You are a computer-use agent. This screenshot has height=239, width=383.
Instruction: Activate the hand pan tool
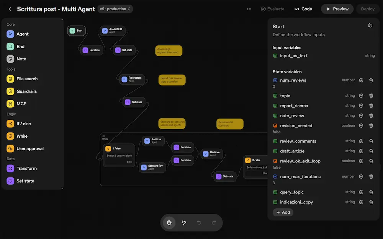point(169,223)
